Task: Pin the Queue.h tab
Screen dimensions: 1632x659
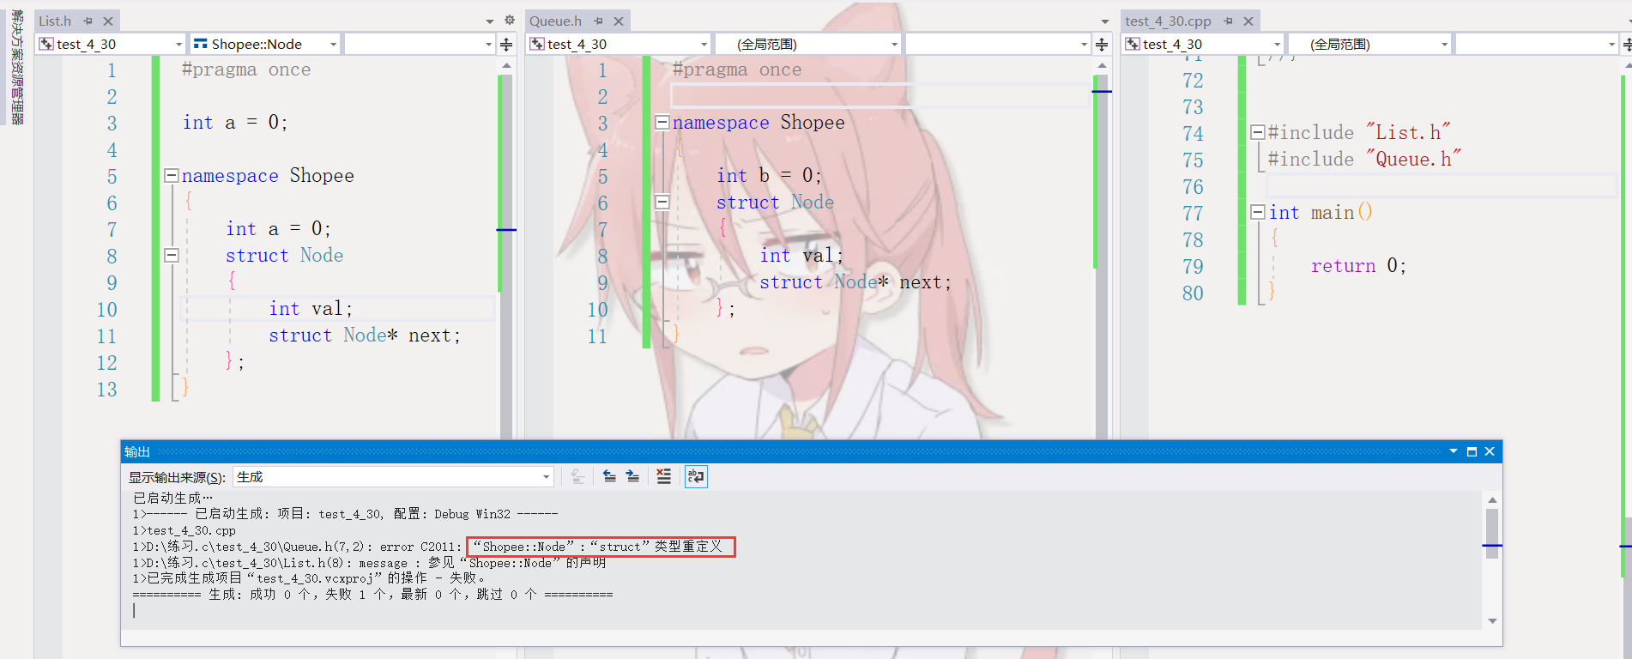Action: (598, 21)
